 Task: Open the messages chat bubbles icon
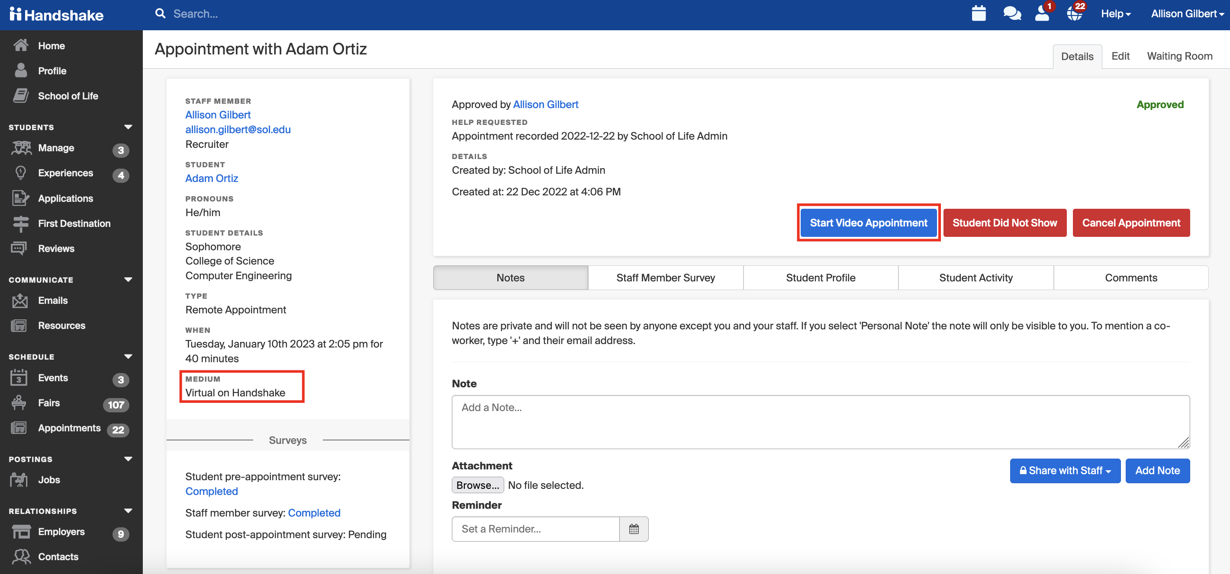click(1012, 13)
